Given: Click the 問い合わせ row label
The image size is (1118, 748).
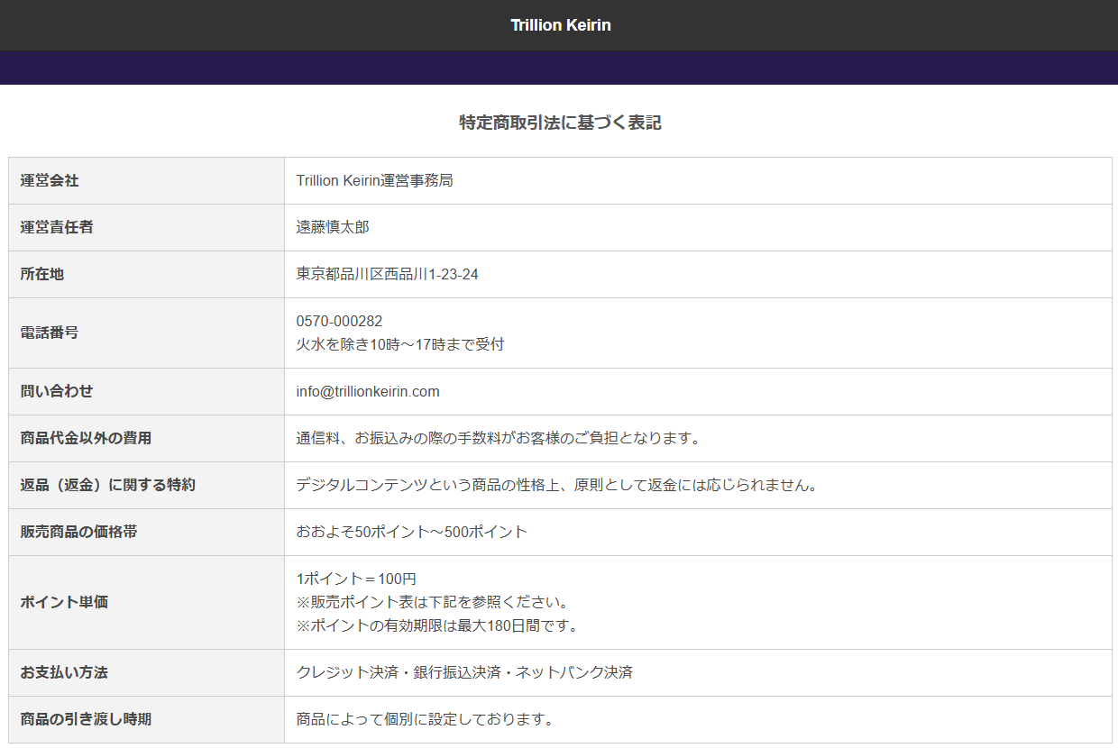Looking at the screenshot, I should coord(57,391).
